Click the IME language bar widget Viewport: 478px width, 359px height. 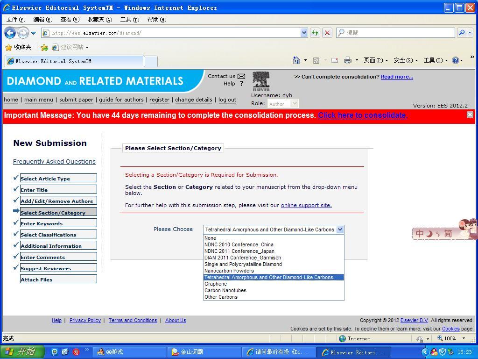444,230
